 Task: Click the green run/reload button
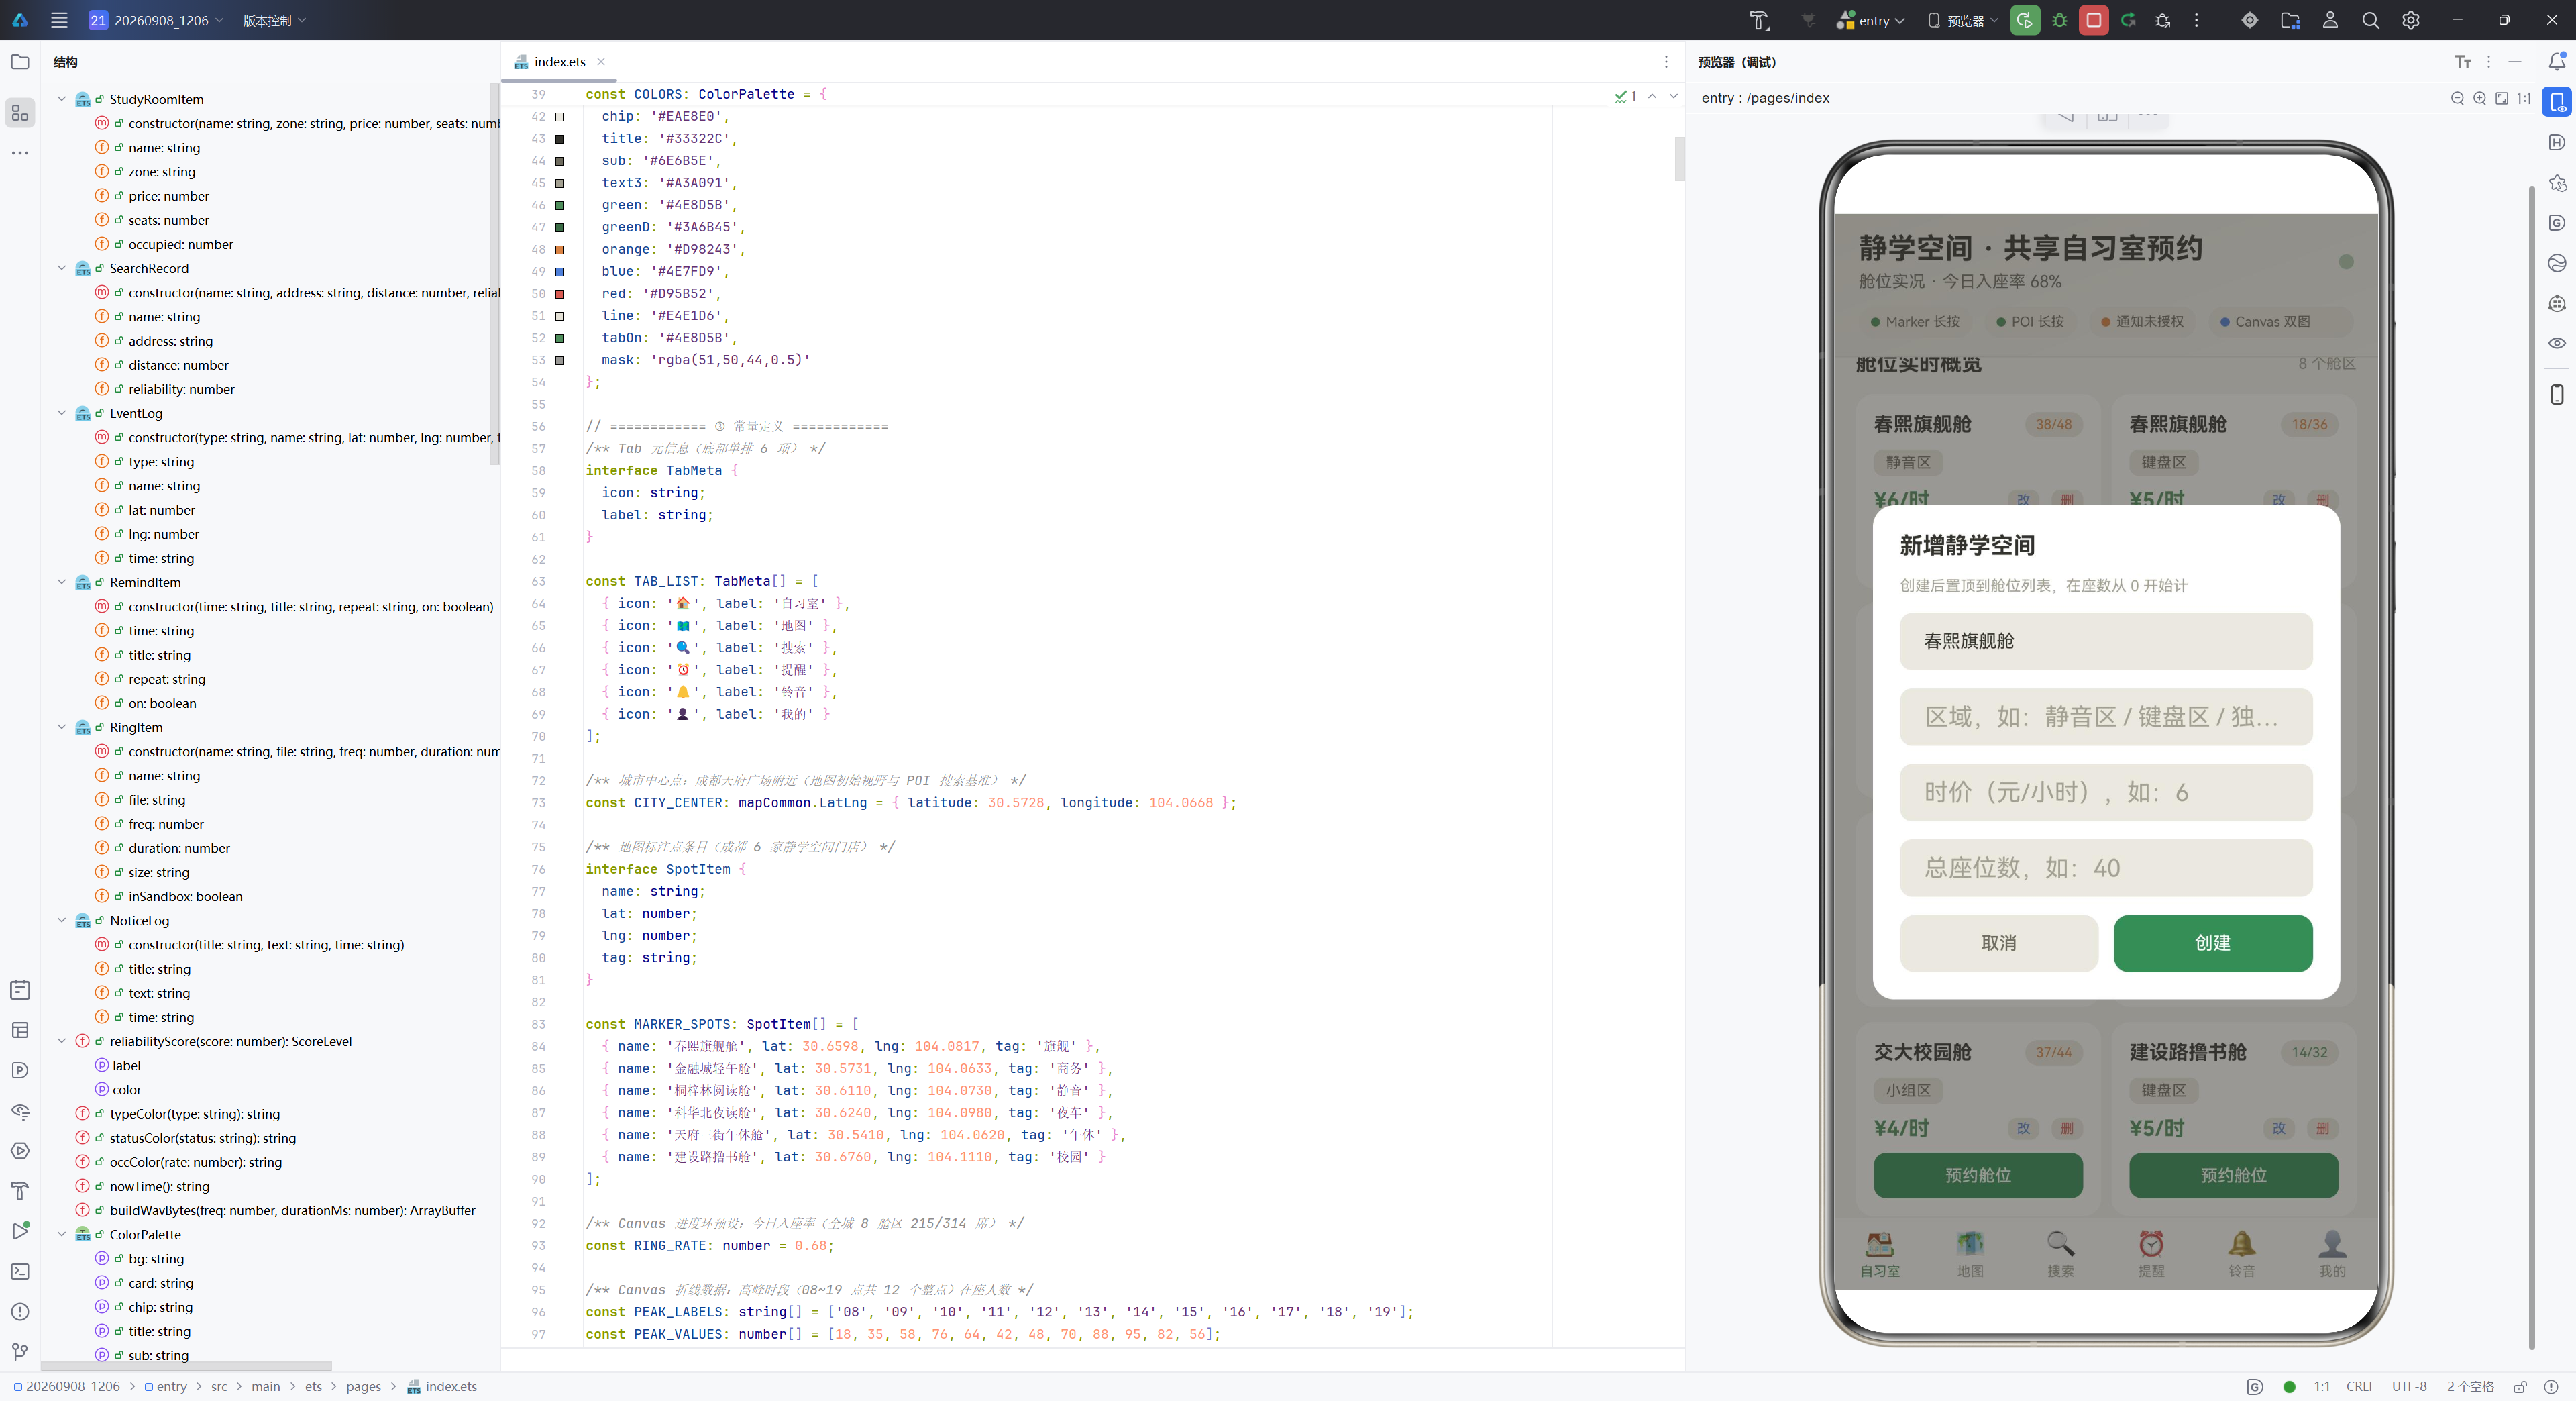(2025, 20)
